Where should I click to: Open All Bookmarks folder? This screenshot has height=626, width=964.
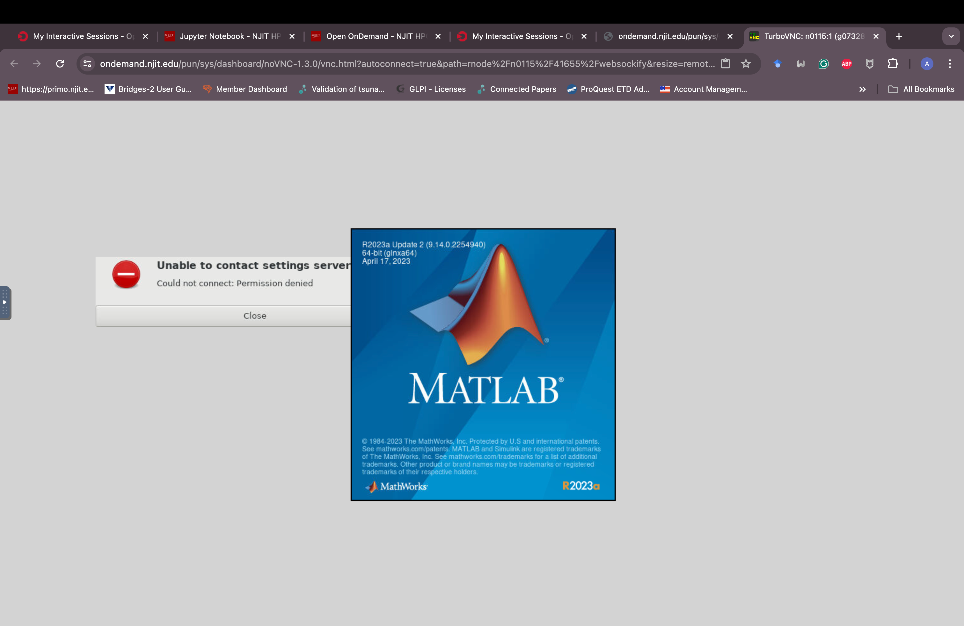click(x=921, y=89)
